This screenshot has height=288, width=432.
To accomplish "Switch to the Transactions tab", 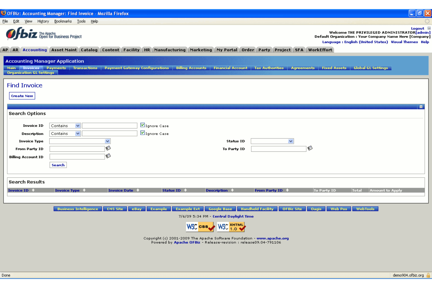I will (85, 68).
